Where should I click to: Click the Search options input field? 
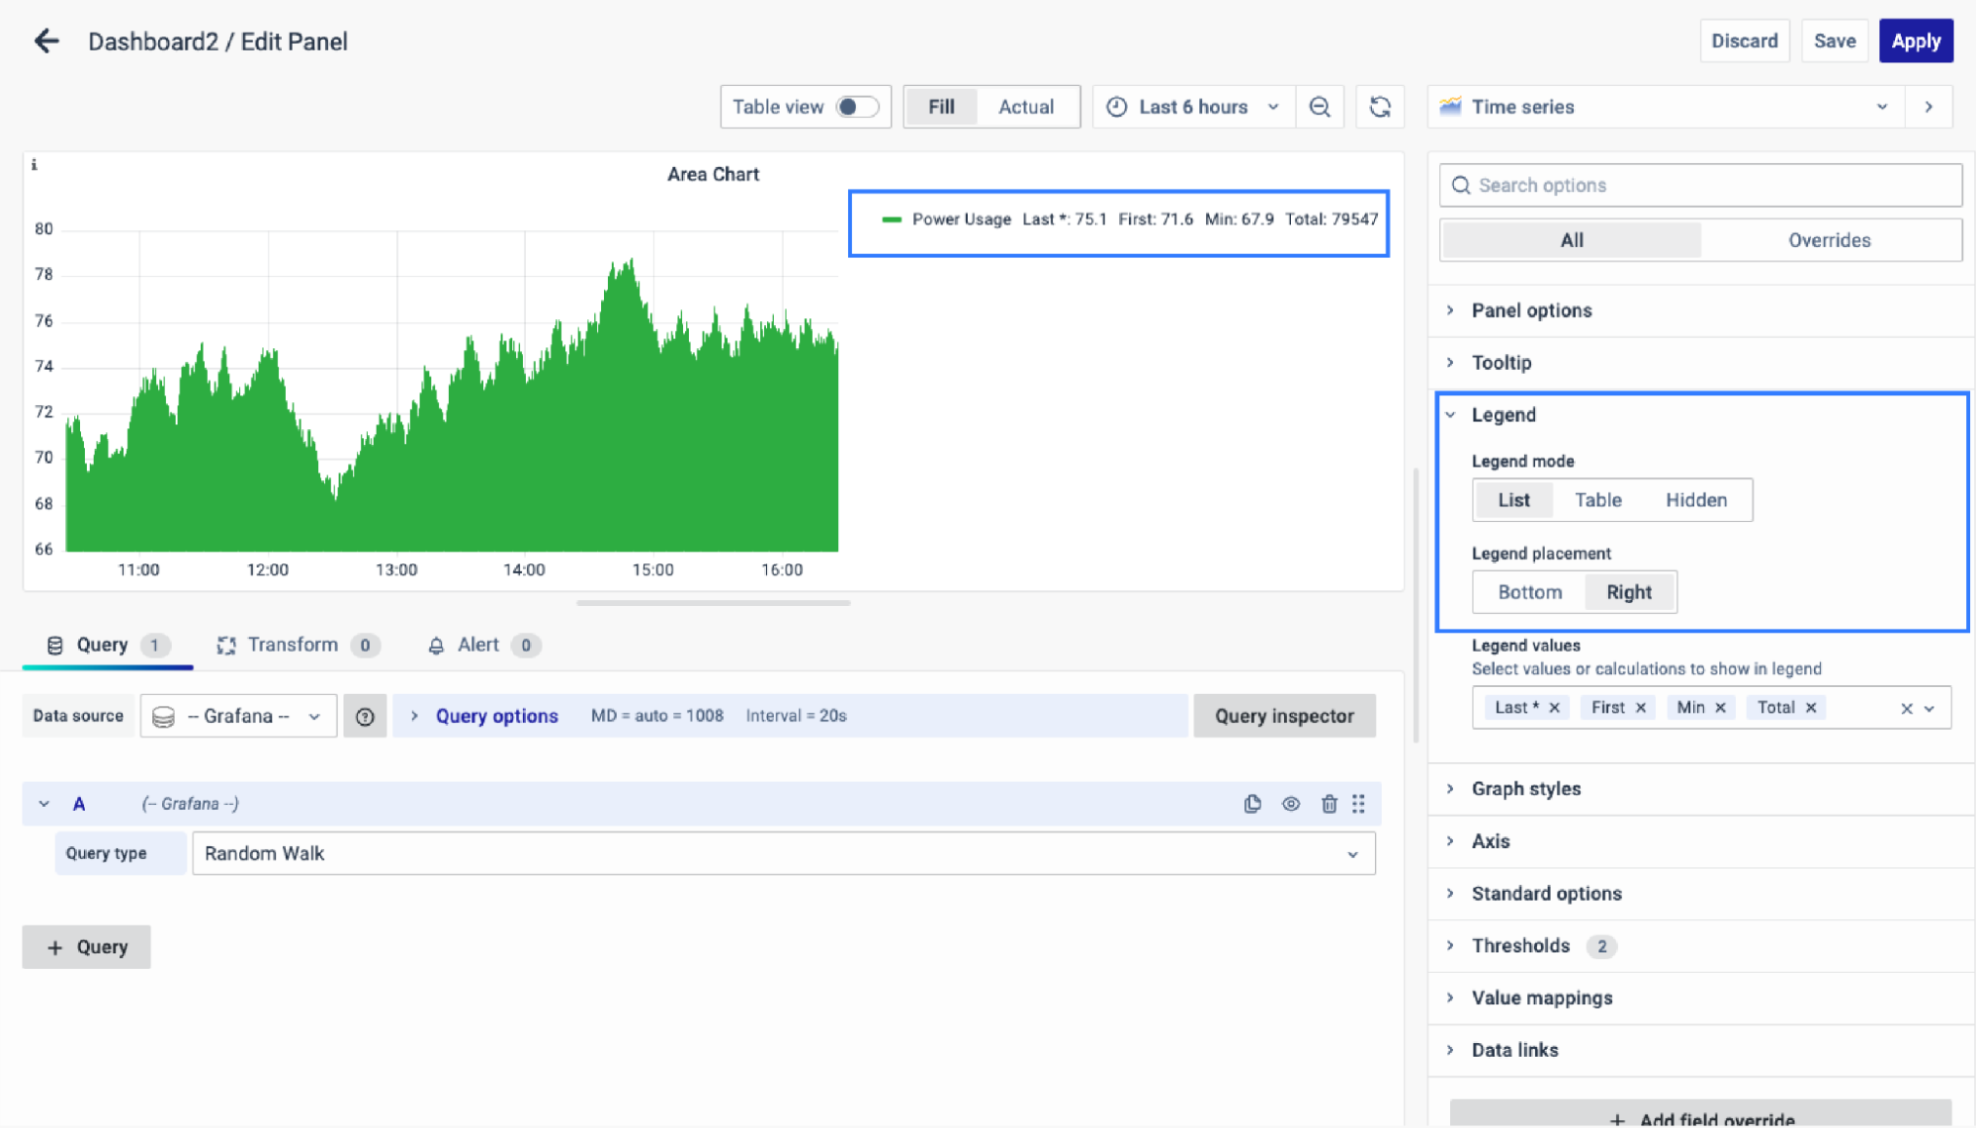point(1700,185)
